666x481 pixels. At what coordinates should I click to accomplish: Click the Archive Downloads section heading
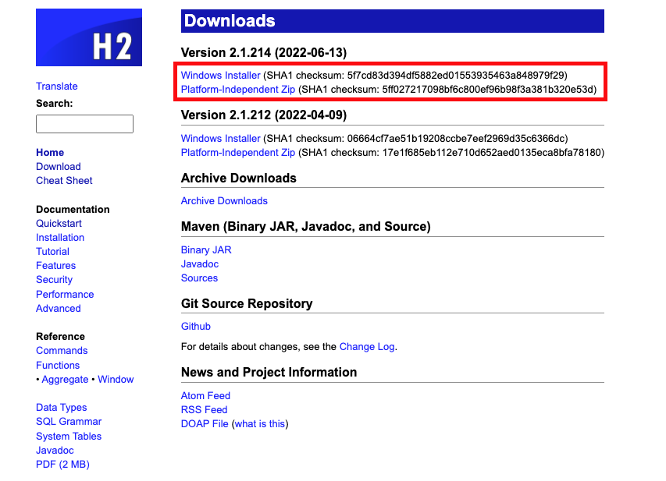click(239, 178)
